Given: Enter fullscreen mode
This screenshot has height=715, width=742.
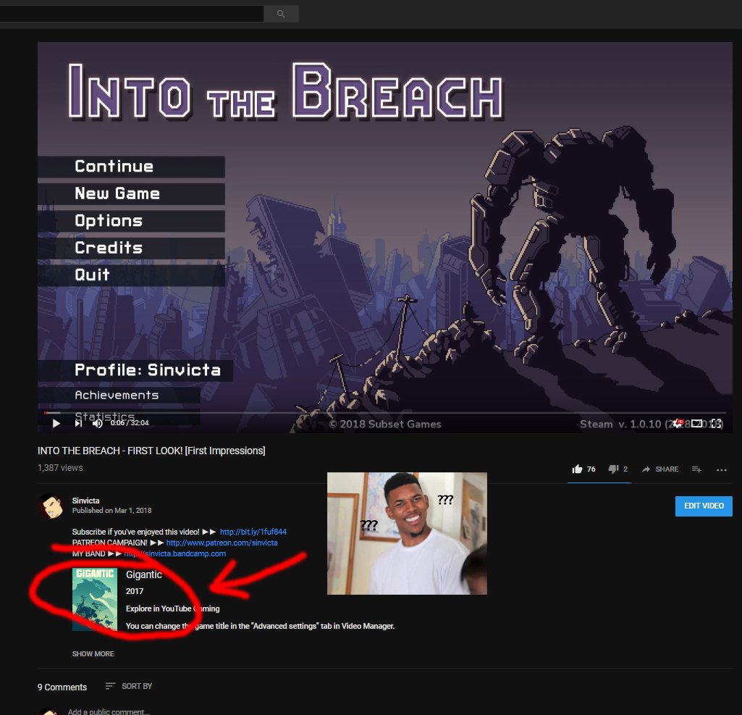Looking at the screenshot, I should click(716, 423).
